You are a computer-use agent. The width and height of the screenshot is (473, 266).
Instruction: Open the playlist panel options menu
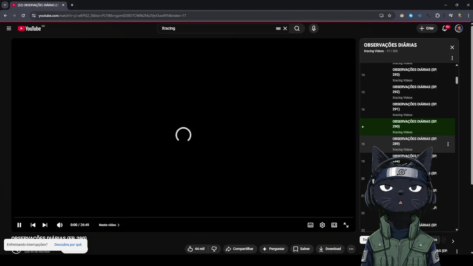pos(452,58)
